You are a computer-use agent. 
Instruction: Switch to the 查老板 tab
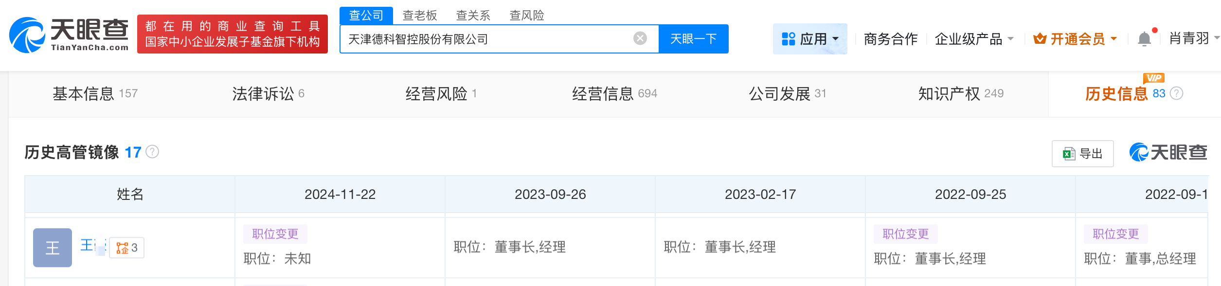419,16
